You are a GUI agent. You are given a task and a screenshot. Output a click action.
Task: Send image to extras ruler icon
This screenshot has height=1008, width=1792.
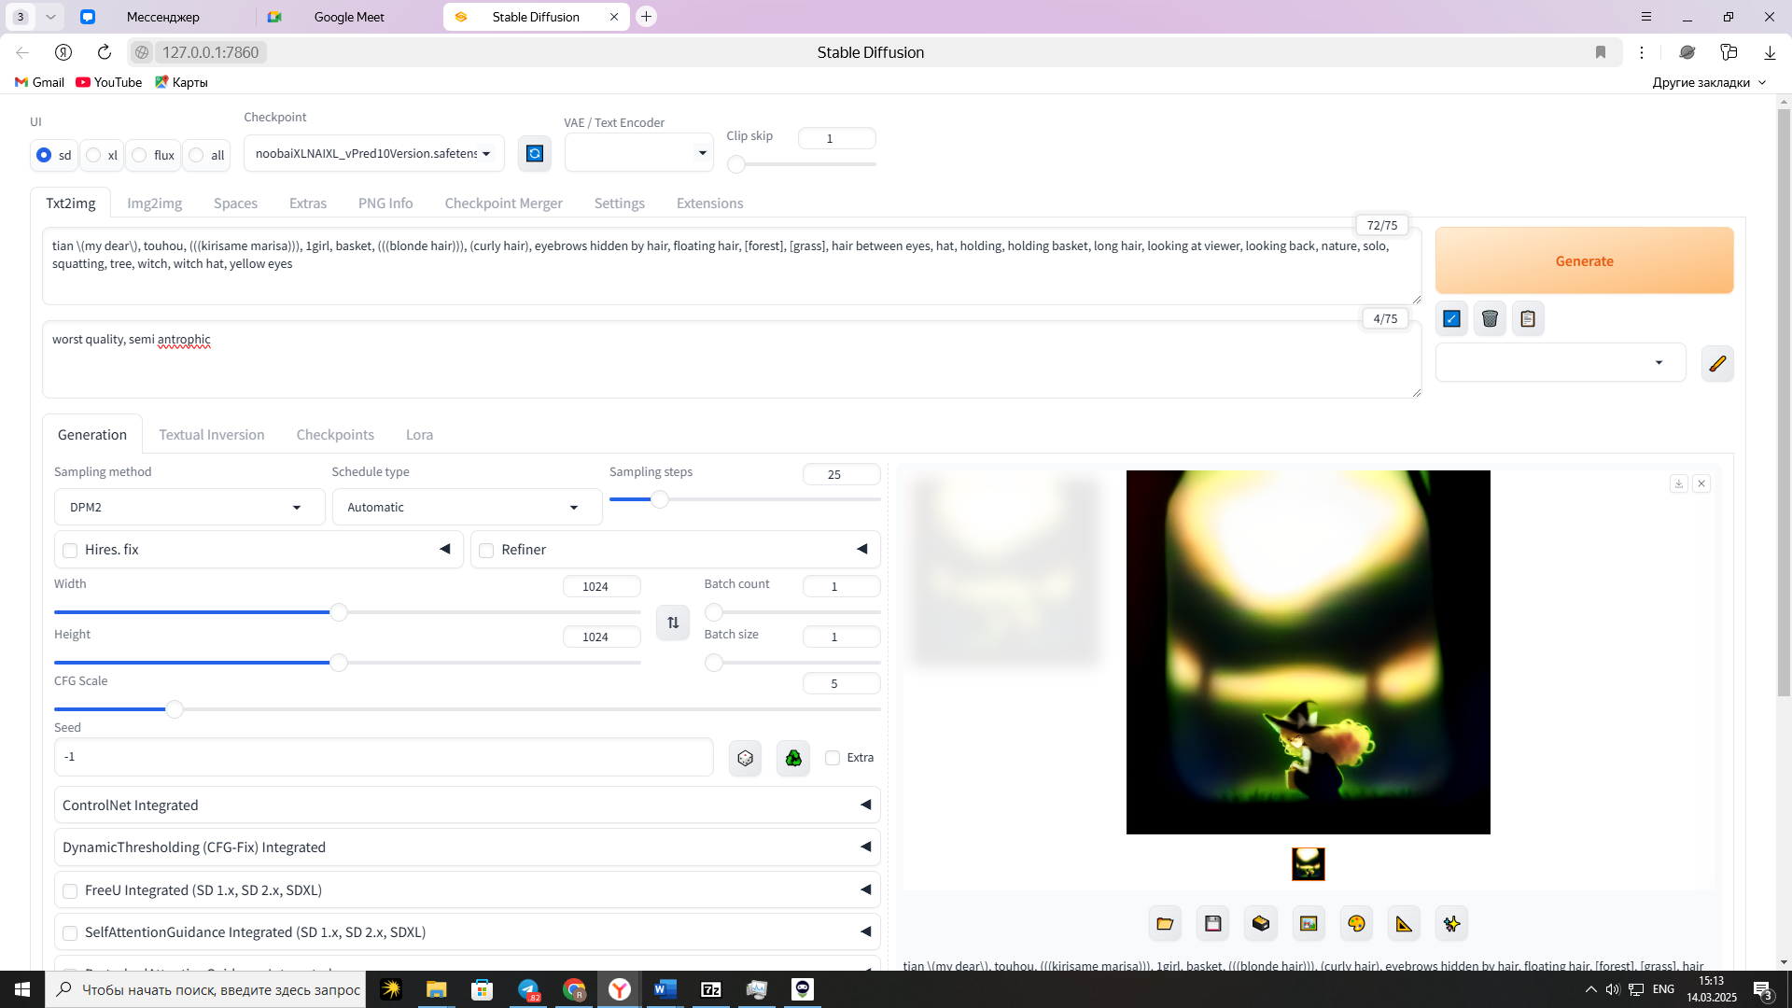1404,924
